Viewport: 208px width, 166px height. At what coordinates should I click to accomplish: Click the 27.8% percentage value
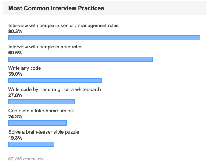pyautogui.click(x=15, y=95)
